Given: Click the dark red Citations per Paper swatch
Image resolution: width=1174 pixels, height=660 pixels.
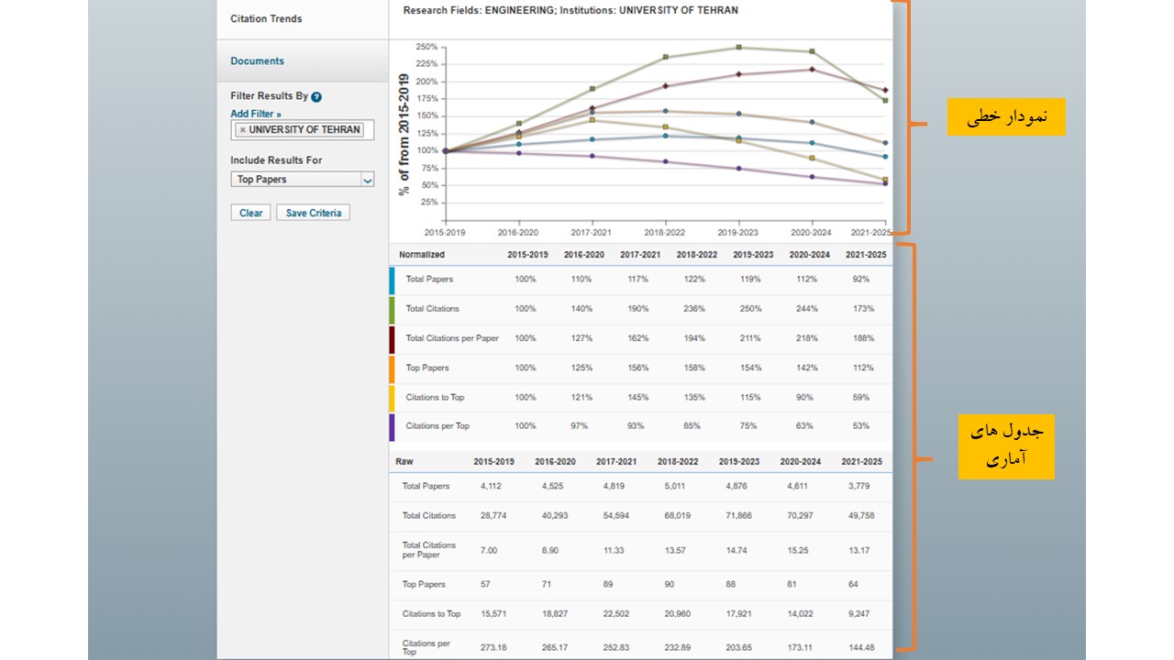Looking at the screenshot, I should [x=393, y=339].
